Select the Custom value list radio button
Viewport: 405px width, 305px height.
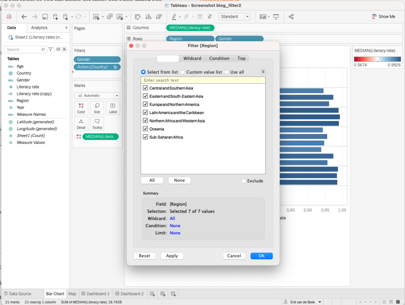[x=183, y=72]
